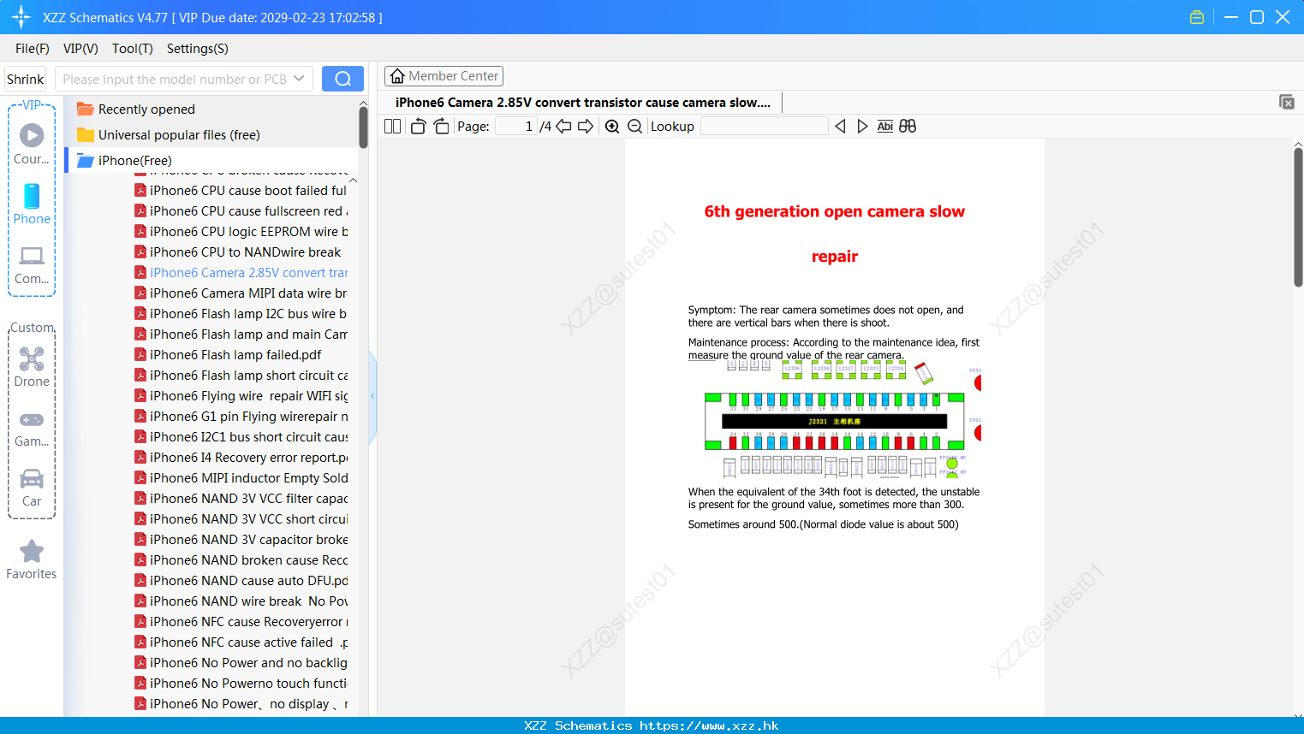Toggle two-page side-by-side view
The image size is (1304, 734).
pyautogui.click(x=393, y=126)
